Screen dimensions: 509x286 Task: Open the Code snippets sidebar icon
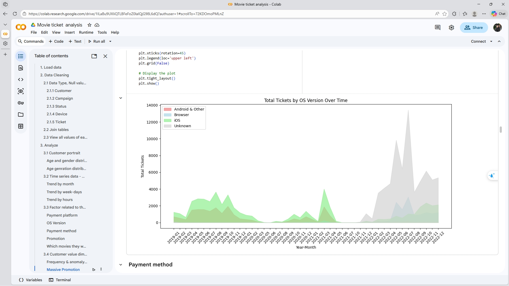tap(21, 80)
